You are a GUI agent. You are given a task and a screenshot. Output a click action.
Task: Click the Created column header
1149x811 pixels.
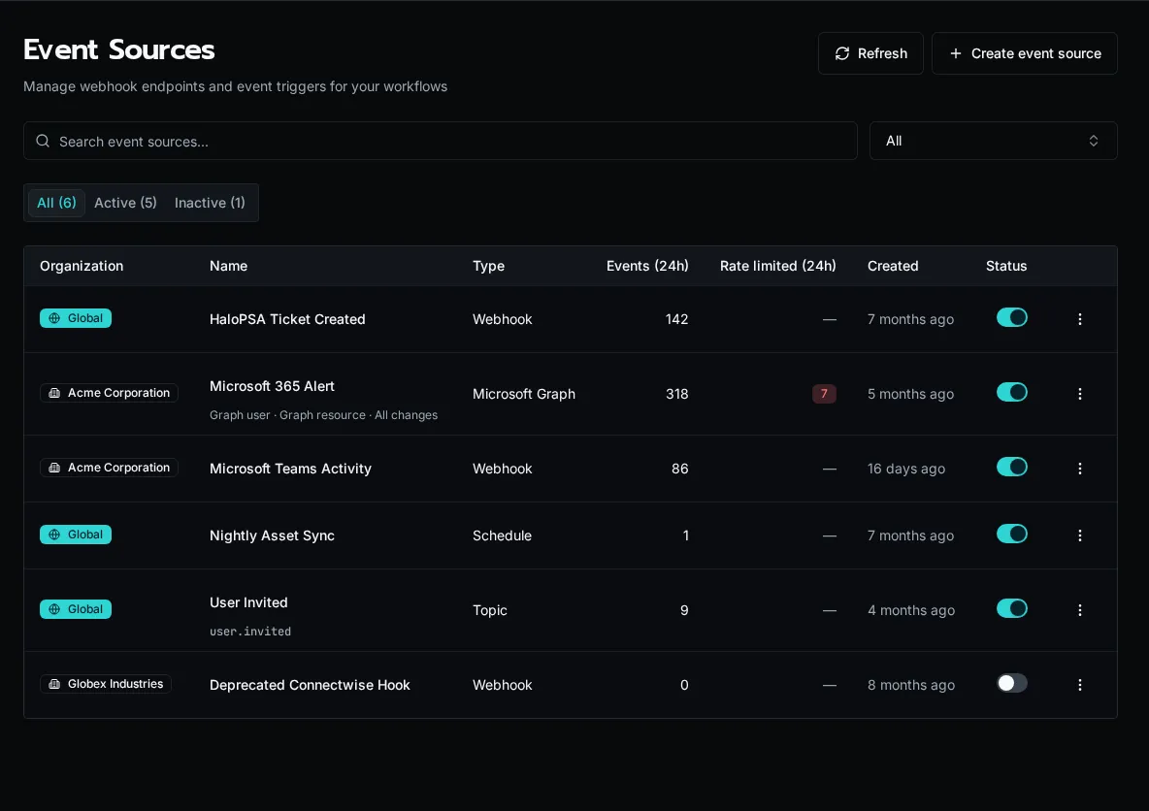pyautogui.click(x=893, y=266)
